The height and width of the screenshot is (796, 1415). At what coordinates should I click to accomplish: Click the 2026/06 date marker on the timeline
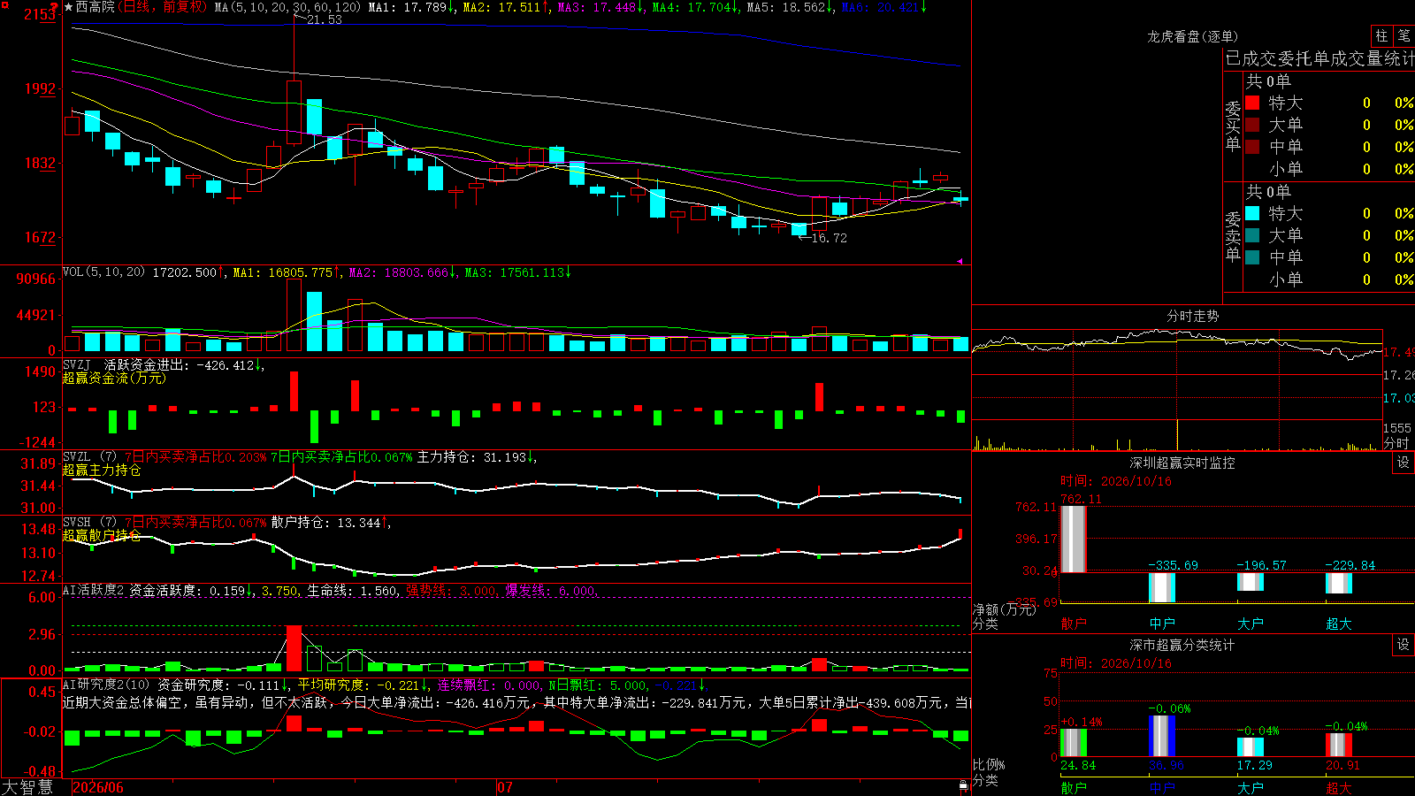[98, 787]
